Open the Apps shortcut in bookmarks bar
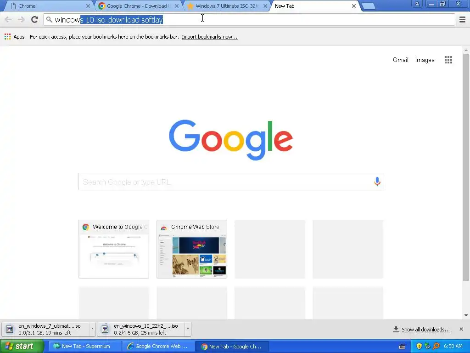The height and width of the screenshot is (353, 470). coord(14,37)
